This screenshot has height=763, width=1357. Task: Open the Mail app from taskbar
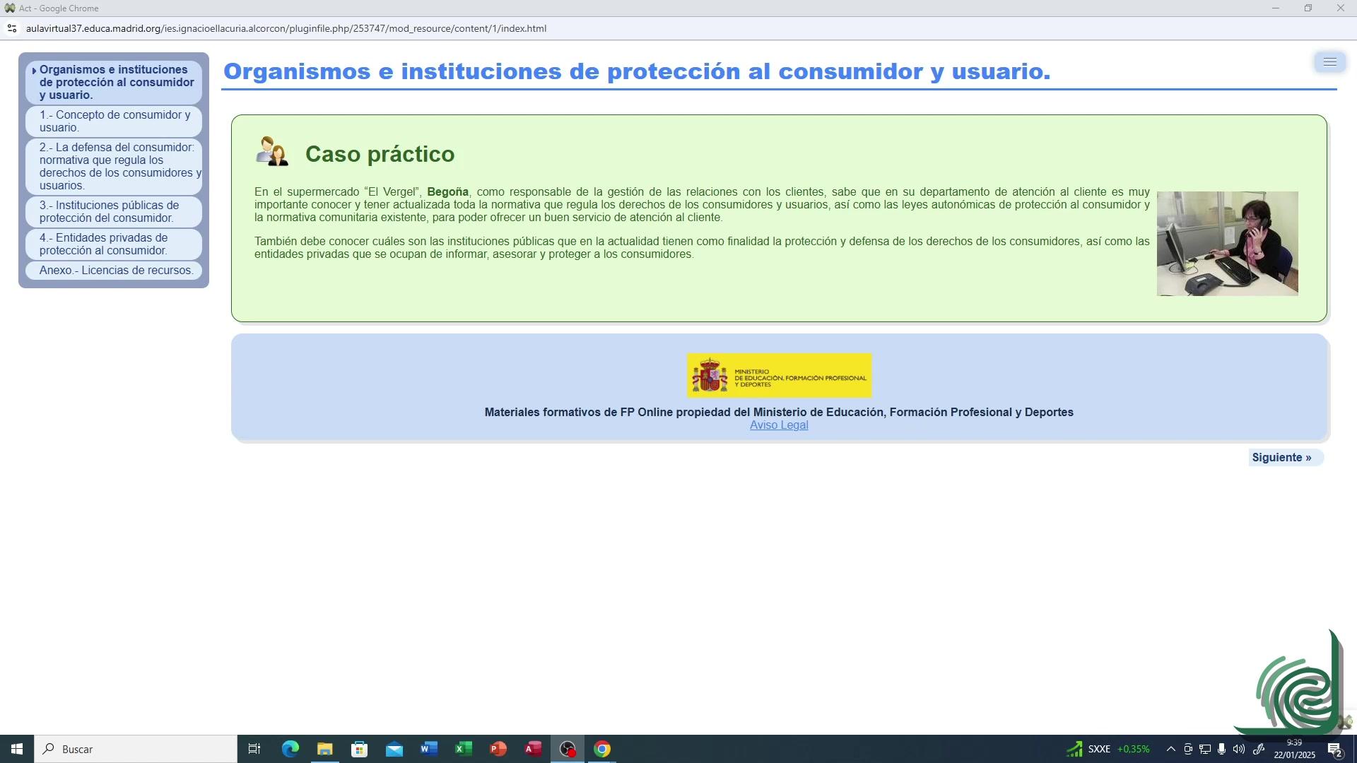[394, 749]
